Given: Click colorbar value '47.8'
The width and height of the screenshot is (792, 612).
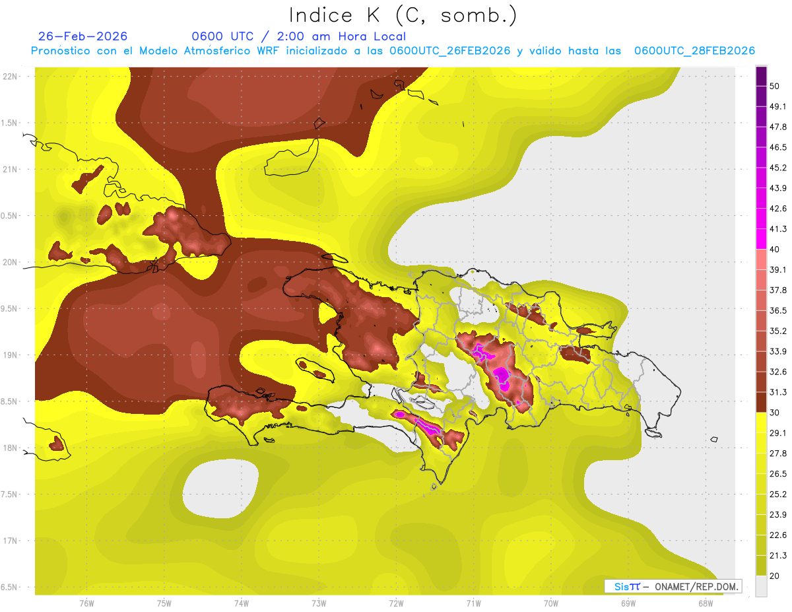Looking at the screenshot, I should point(778,127).
